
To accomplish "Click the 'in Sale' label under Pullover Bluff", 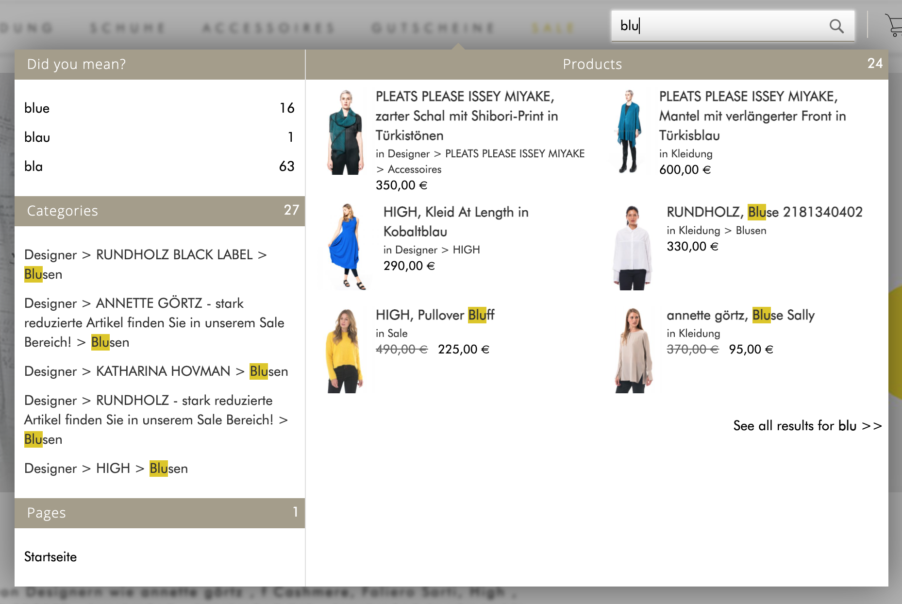I will point(392,333).
